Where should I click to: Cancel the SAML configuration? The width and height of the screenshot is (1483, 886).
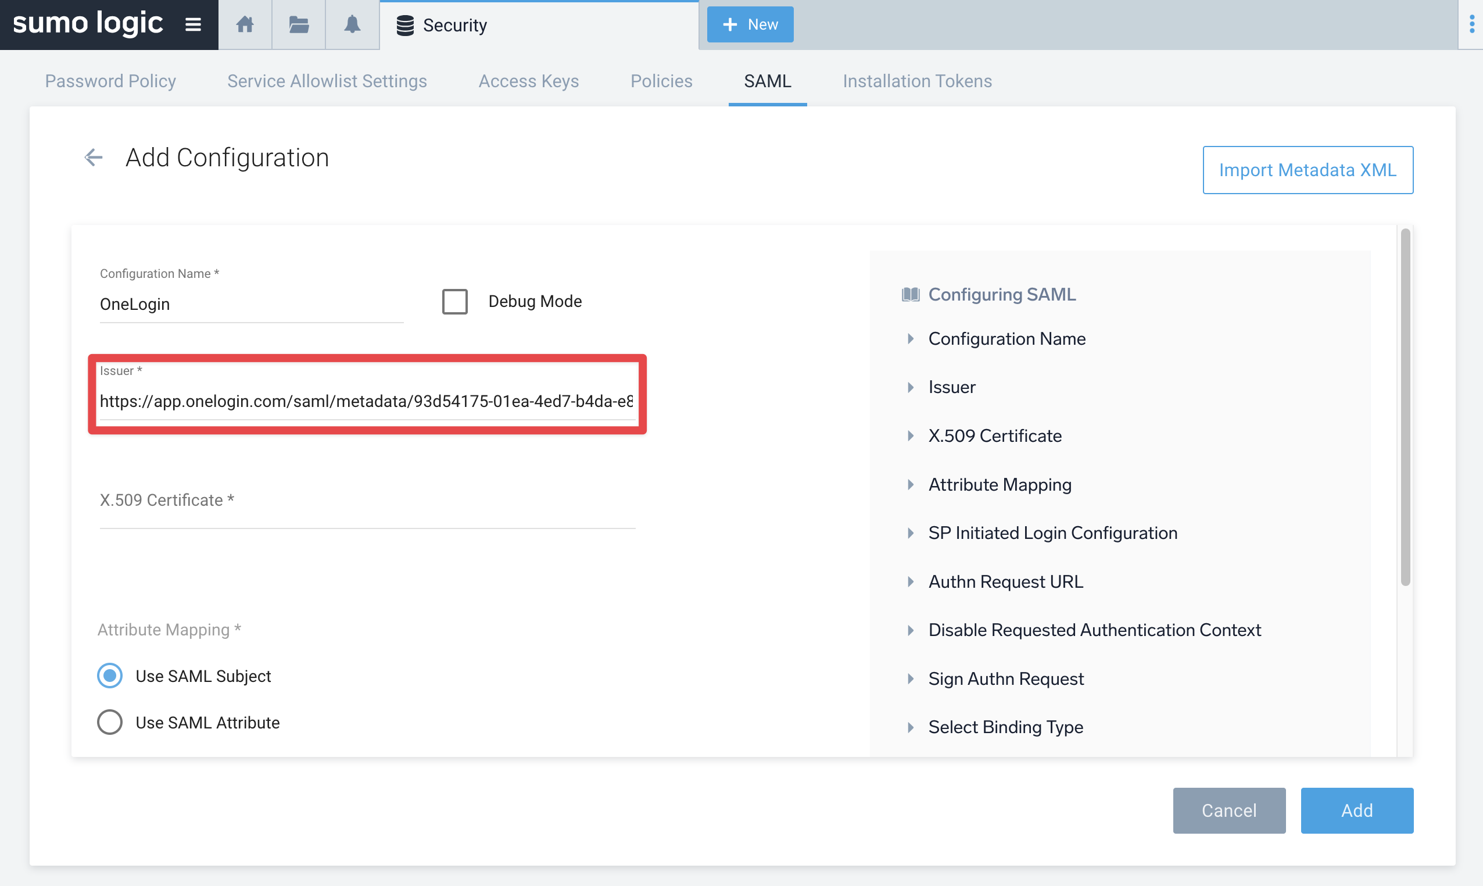click(x=1230, y=810)
